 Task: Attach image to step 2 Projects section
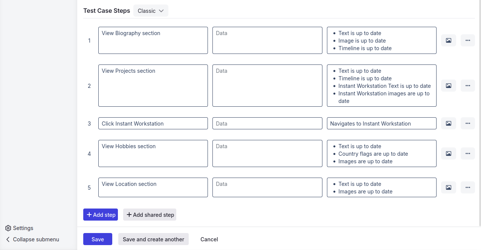[449, 86]
